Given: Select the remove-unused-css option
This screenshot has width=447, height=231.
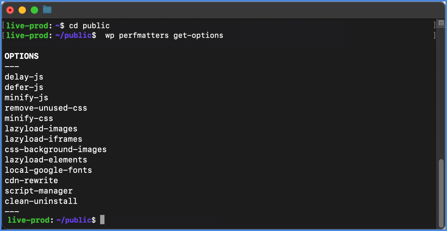Looking at the screenshot, I should [46, 108].
